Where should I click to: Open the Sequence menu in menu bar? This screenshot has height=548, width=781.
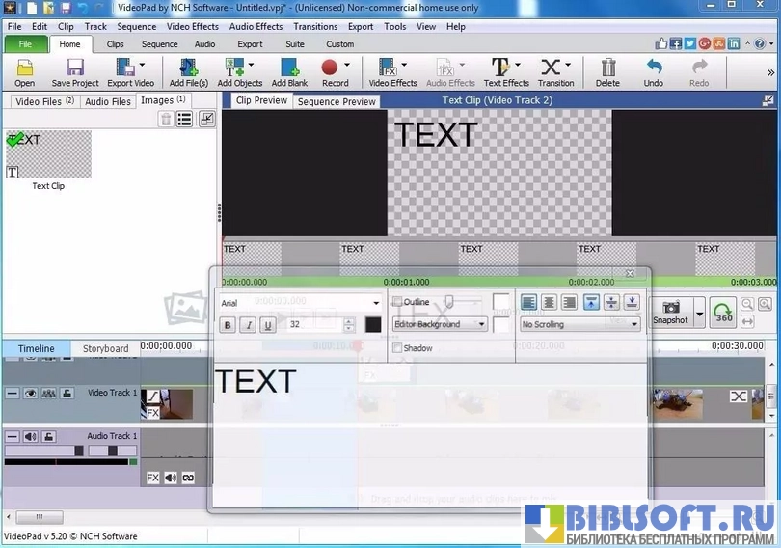pos(136,27)
